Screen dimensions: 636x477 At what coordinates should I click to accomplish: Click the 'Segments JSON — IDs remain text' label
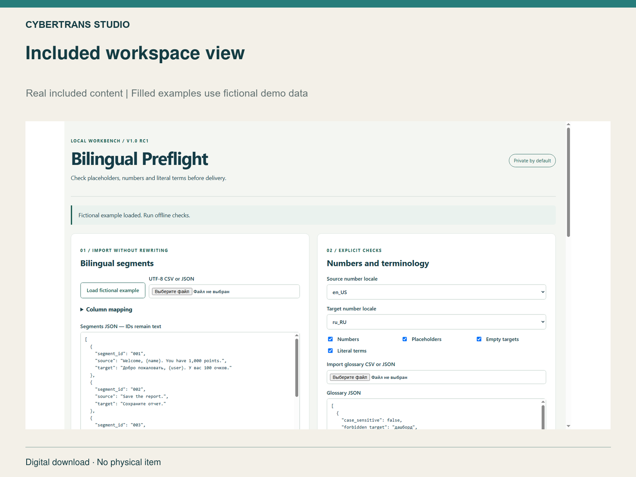point(120,326)
